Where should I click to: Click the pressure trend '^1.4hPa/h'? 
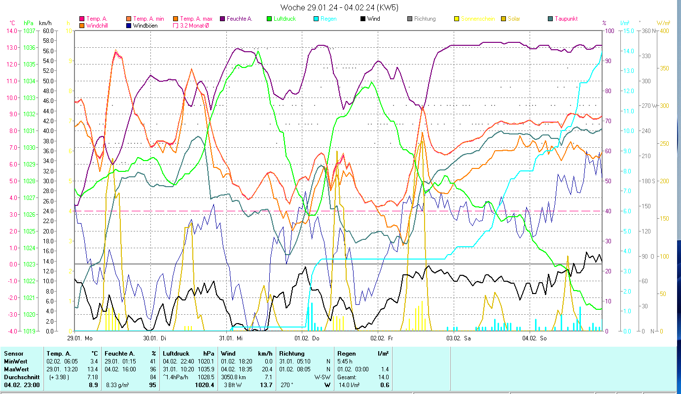[x=176, y=377]
